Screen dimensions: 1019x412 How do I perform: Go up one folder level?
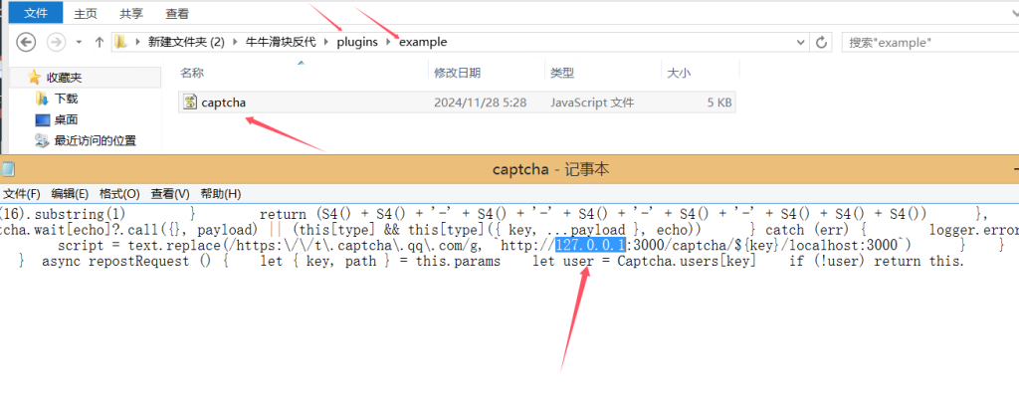click(x=100, y=42)
